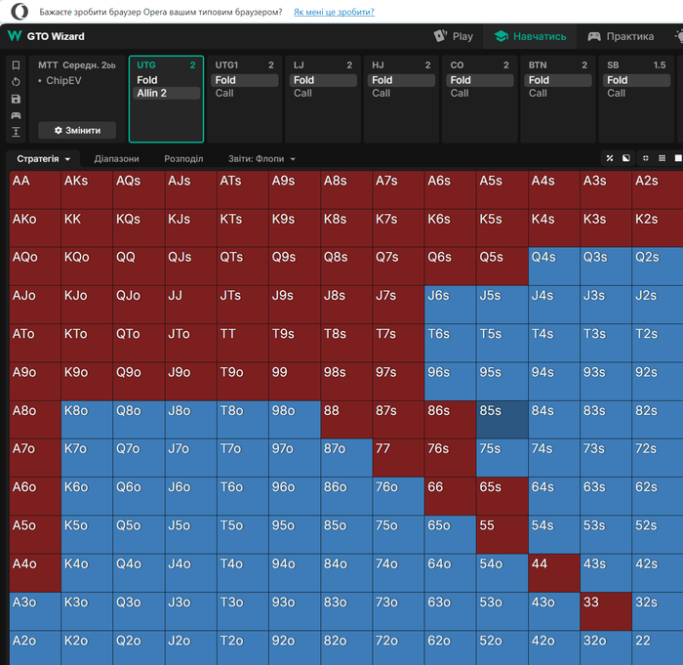This screenshot has height=665, width=683.
Task: Click the 98o hand cell
Action: (295, 420)
